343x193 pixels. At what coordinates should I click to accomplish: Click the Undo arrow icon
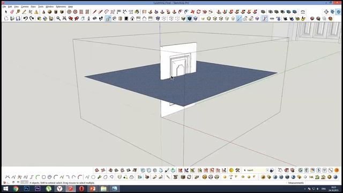coord(26,19)
